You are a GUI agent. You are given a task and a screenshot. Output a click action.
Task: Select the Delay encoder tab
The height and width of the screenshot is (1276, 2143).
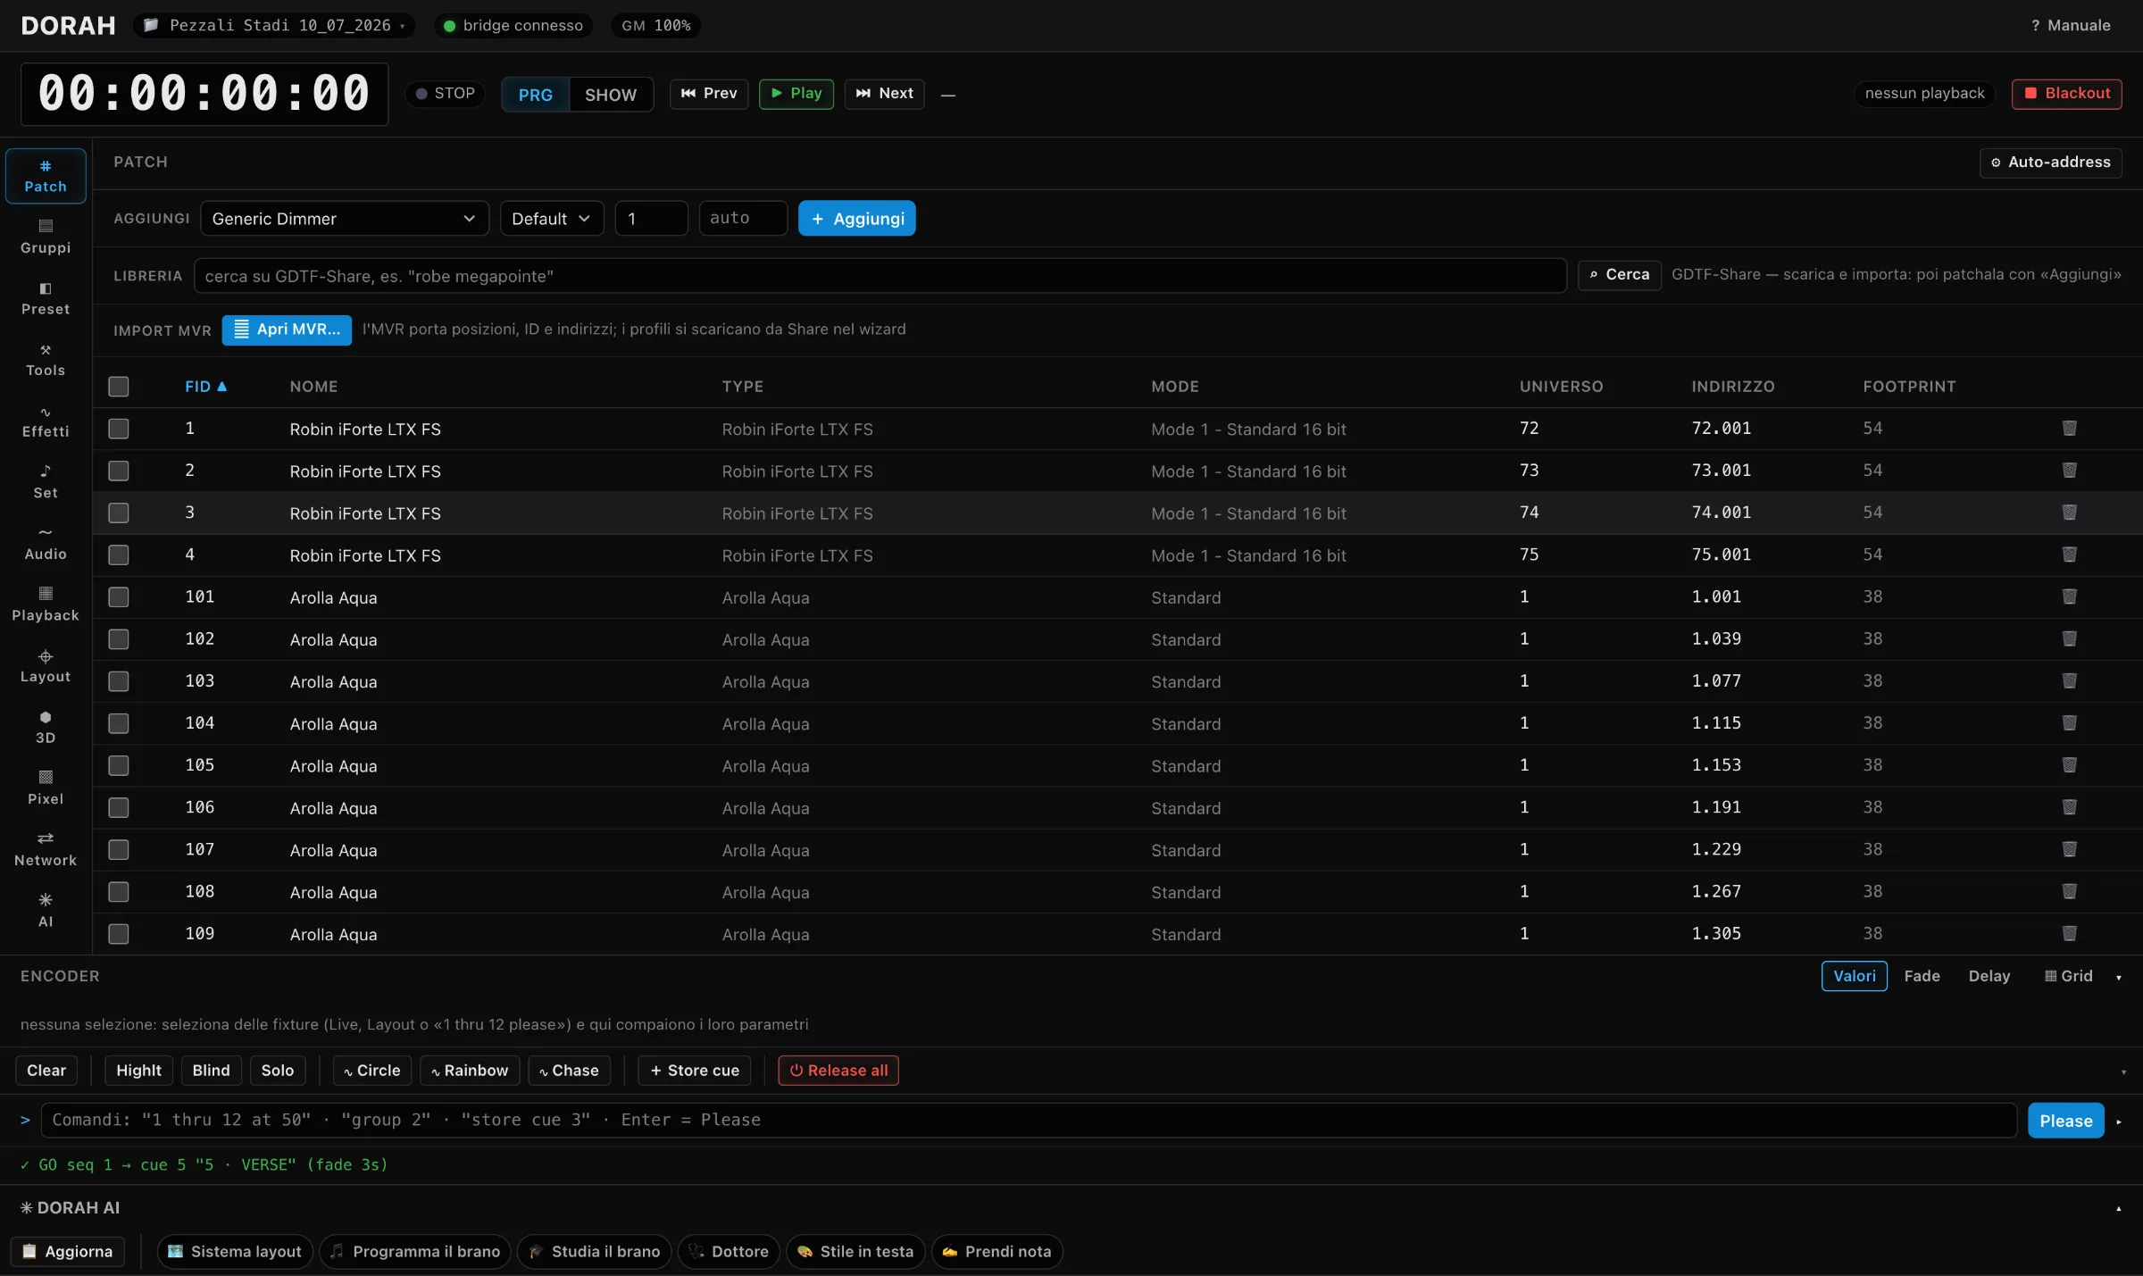point(1989,976)
